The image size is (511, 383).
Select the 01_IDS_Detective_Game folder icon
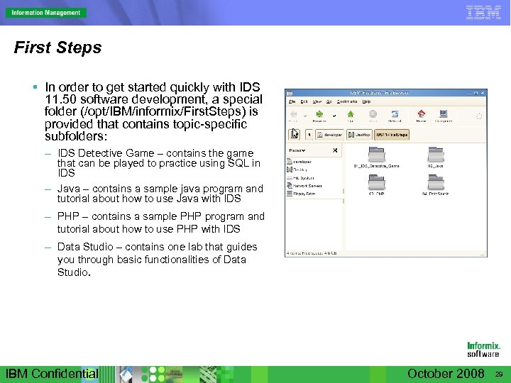[376, 155]
